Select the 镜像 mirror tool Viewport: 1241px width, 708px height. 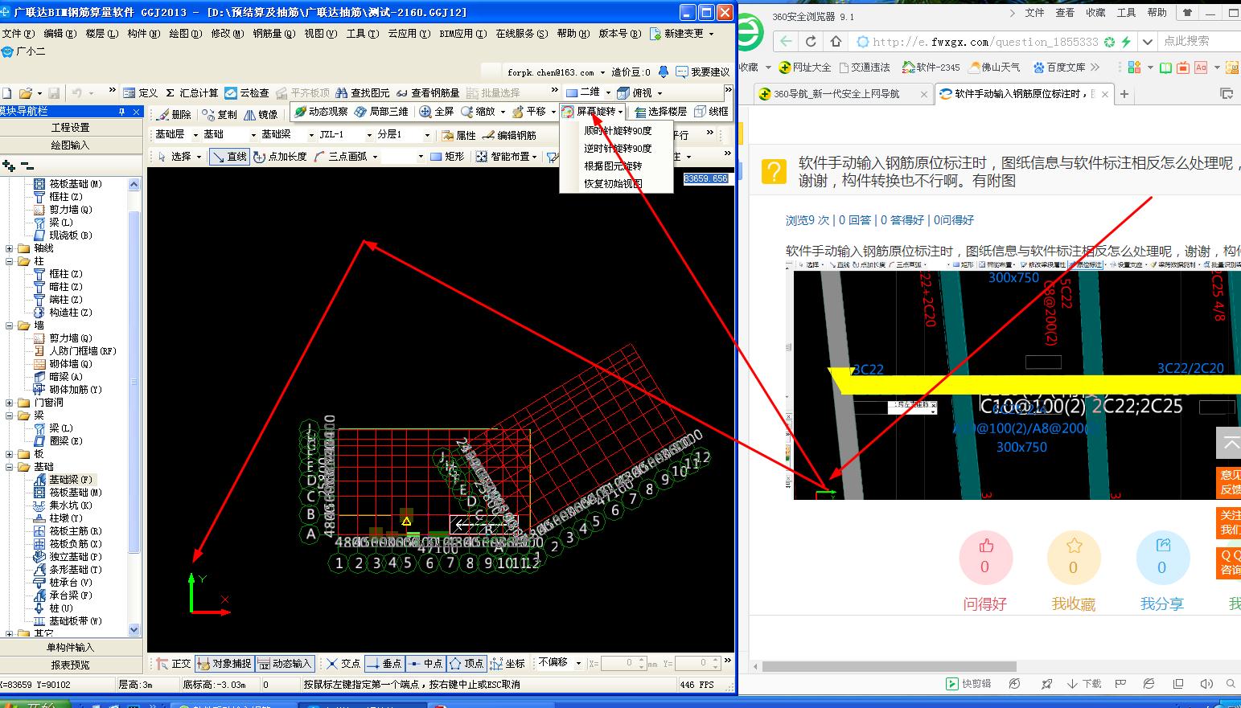click(261, 113)
